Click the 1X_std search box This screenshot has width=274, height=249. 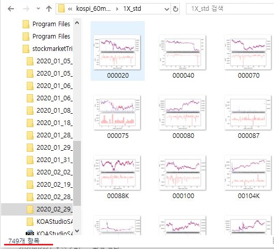coord(230,9)
